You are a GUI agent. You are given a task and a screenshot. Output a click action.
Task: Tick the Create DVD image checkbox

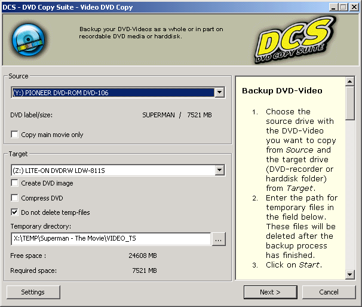pyautogui.click(x=16, y=183)
